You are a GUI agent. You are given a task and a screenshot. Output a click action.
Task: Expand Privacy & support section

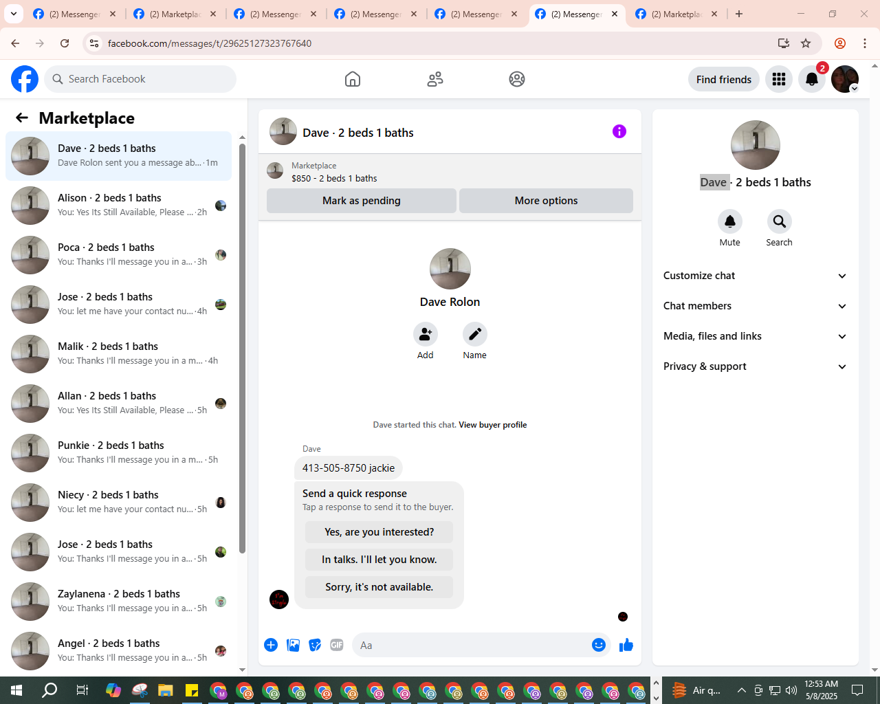tap(755, 366)
